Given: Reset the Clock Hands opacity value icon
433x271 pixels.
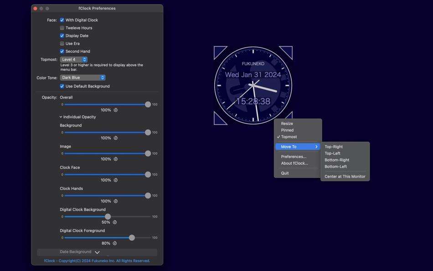Looking at the screenshot, I should coord(116,201).
